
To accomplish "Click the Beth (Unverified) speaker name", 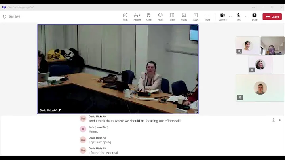I will [x=98, y=127].
